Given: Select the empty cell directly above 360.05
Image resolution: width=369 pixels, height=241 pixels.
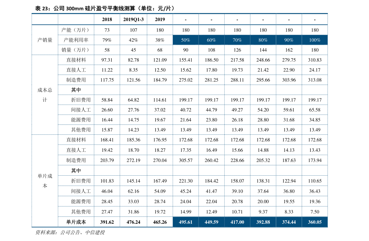Looking at the screenshot, I should pyautogui.click(x=314, y=211).
